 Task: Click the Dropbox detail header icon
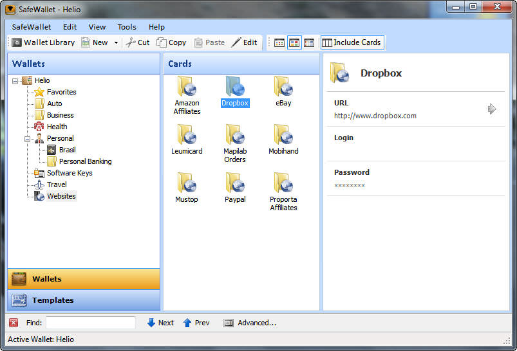click(x=339, y=73)
